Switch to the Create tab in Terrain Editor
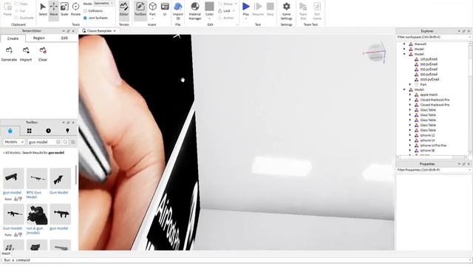 (x=13, y=38)
